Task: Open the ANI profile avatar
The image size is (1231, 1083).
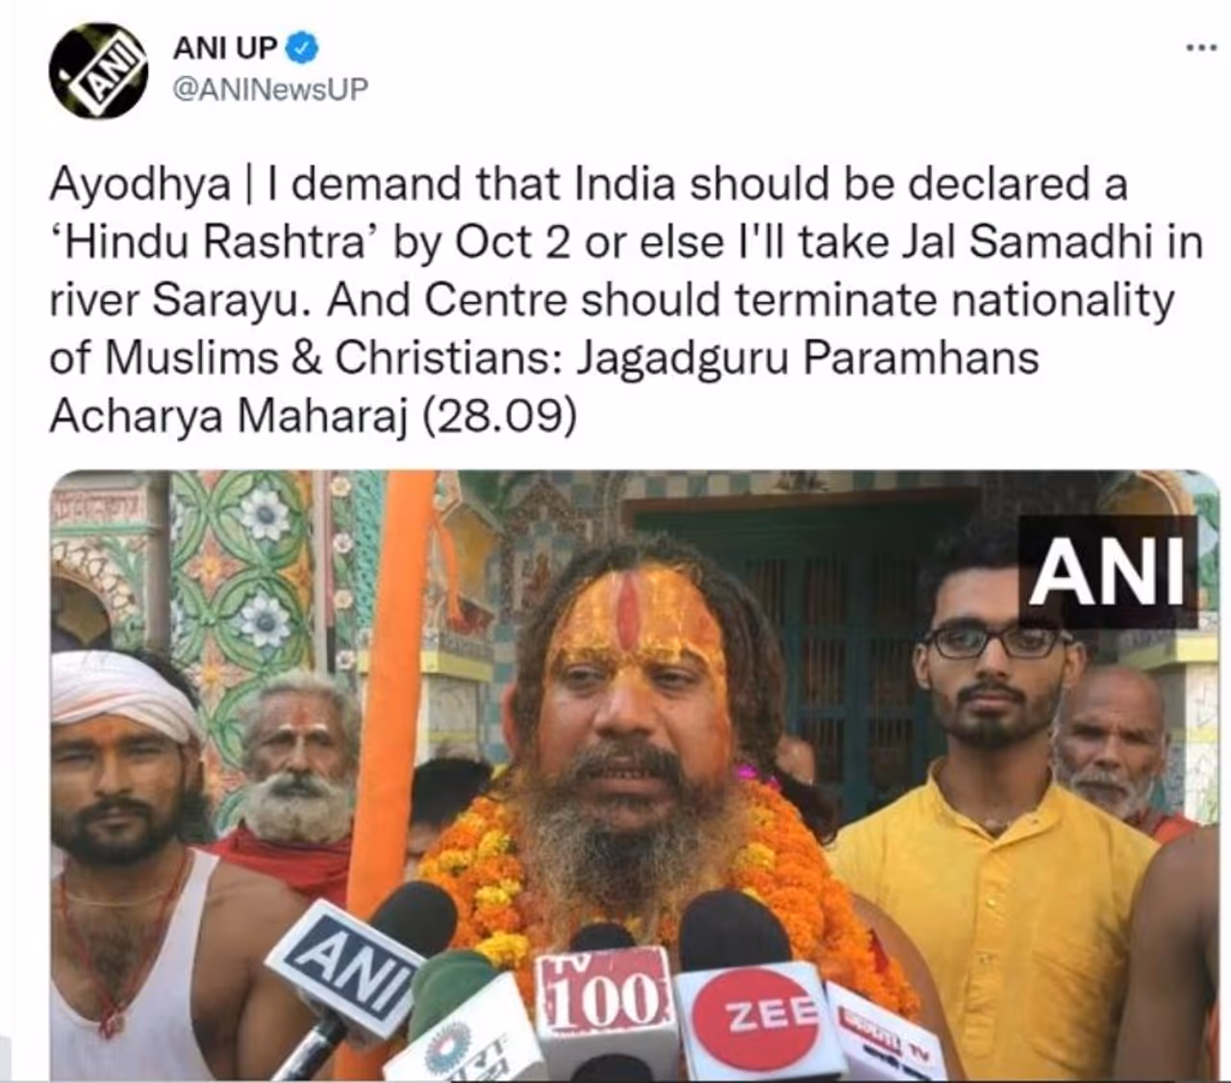Action: 99,71
